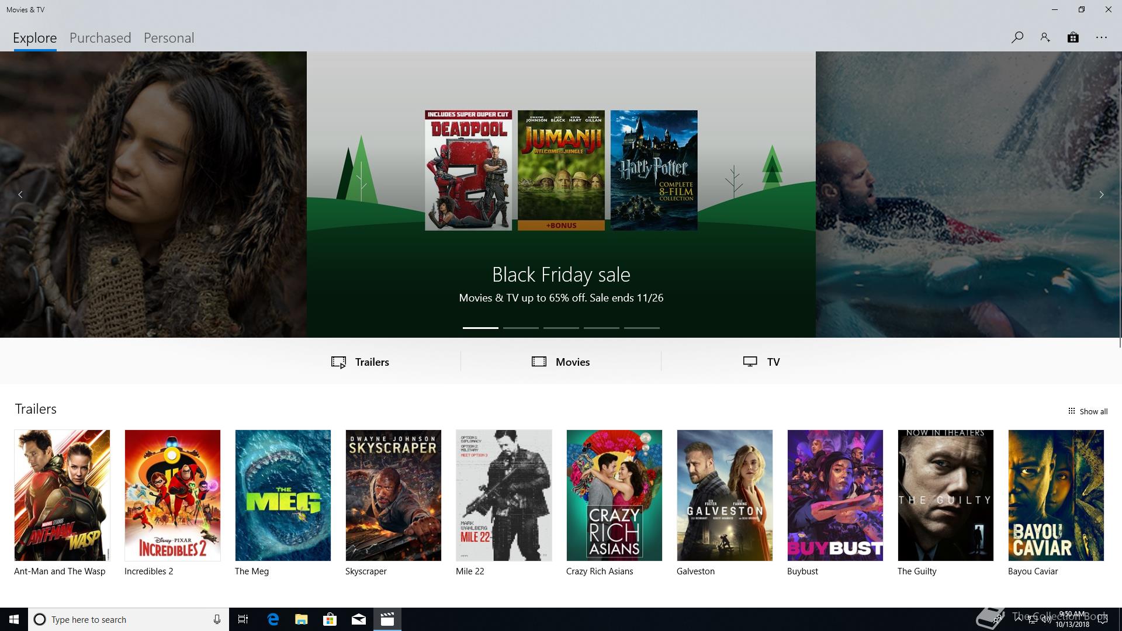Select the second carousel page indicator
The image size is (1122, 631).
pyautogui.click(x=521, y=328)
